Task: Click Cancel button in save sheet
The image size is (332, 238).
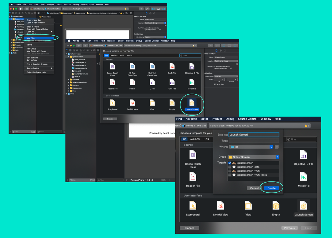Action: tap(254, 188)
